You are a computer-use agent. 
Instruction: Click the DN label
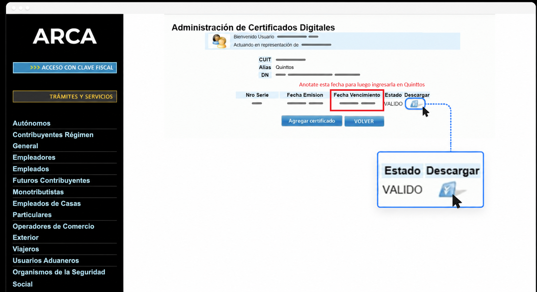pos(265,75)
